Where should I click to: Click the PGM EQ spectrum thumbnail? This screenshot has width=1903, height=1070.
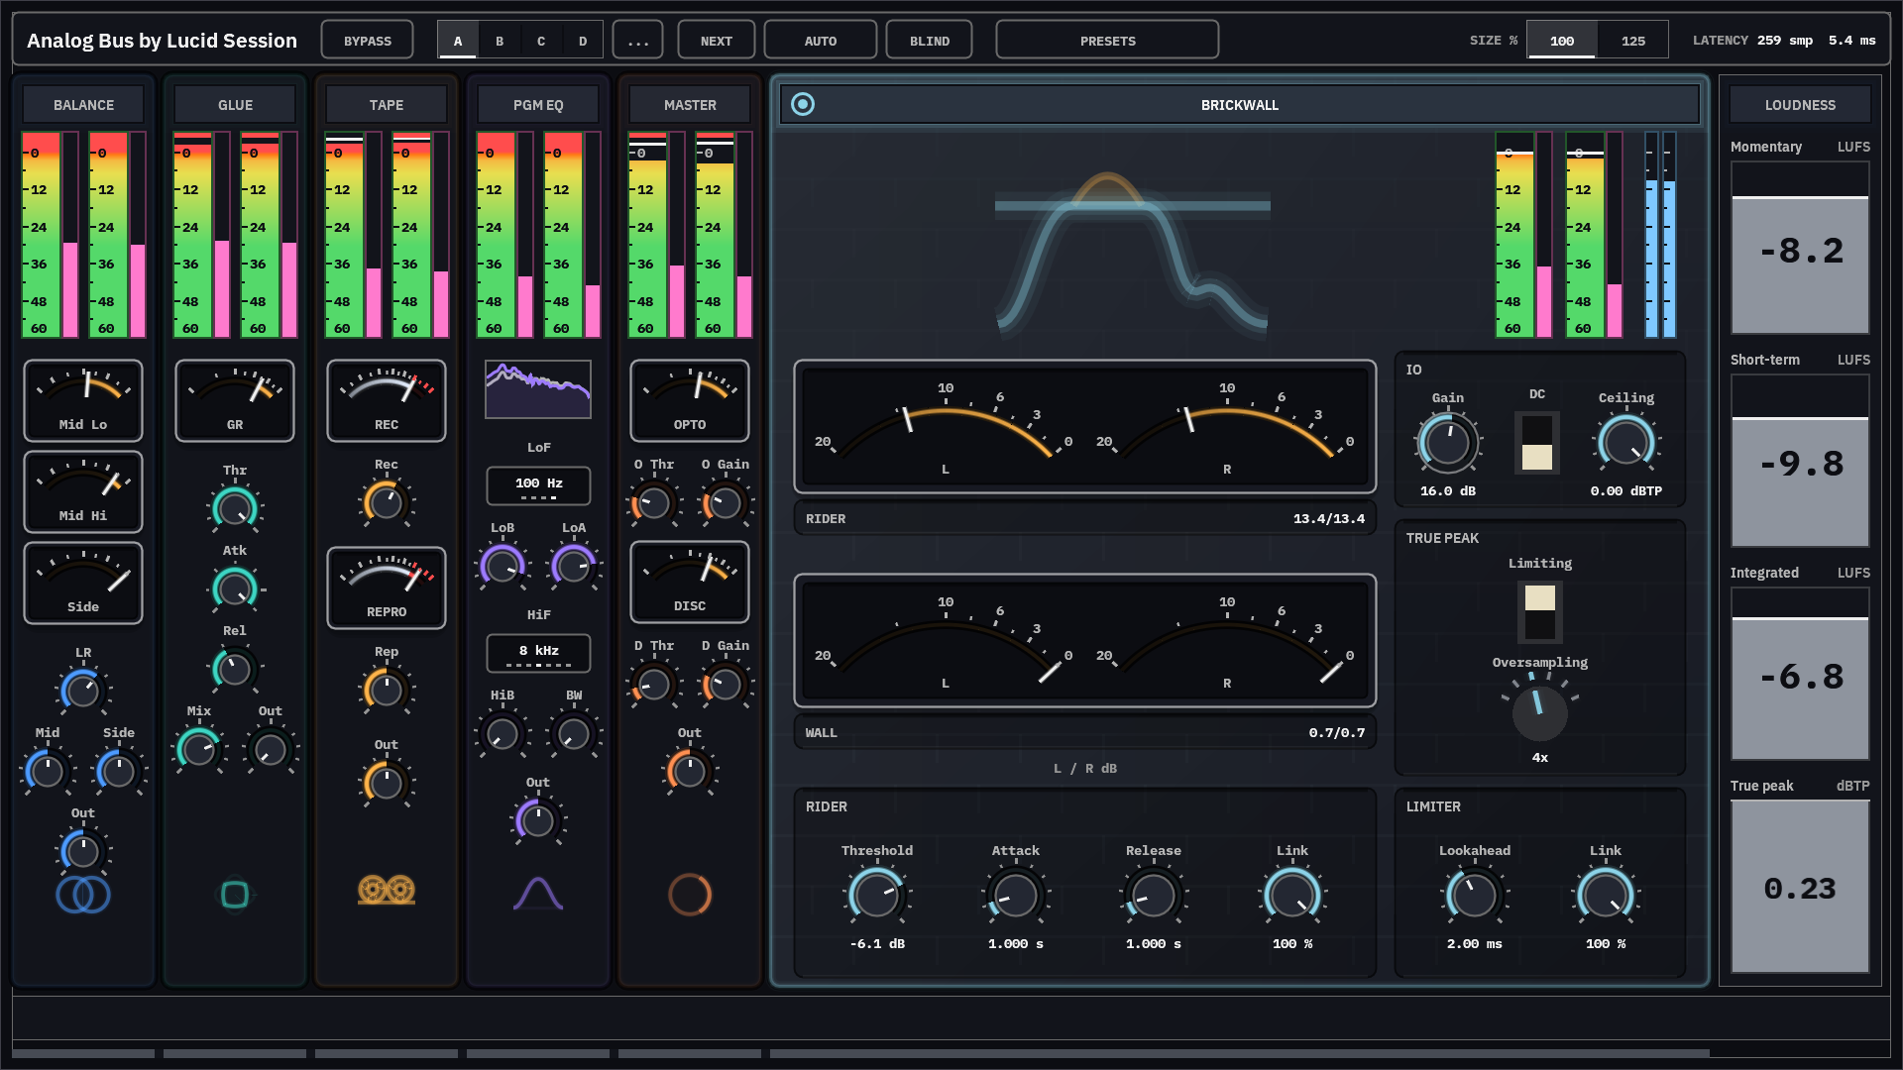click(538, 389)
